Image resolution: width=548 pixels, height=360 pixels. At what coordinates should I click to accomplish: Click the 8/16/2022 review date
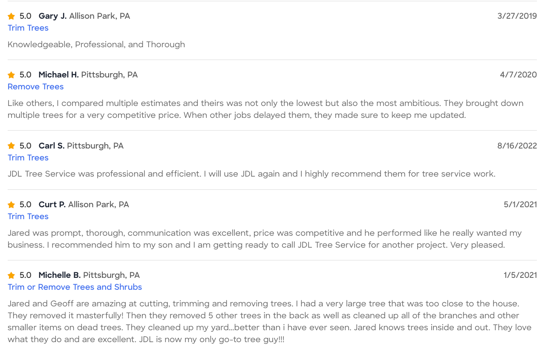click(x=517, y=146)
